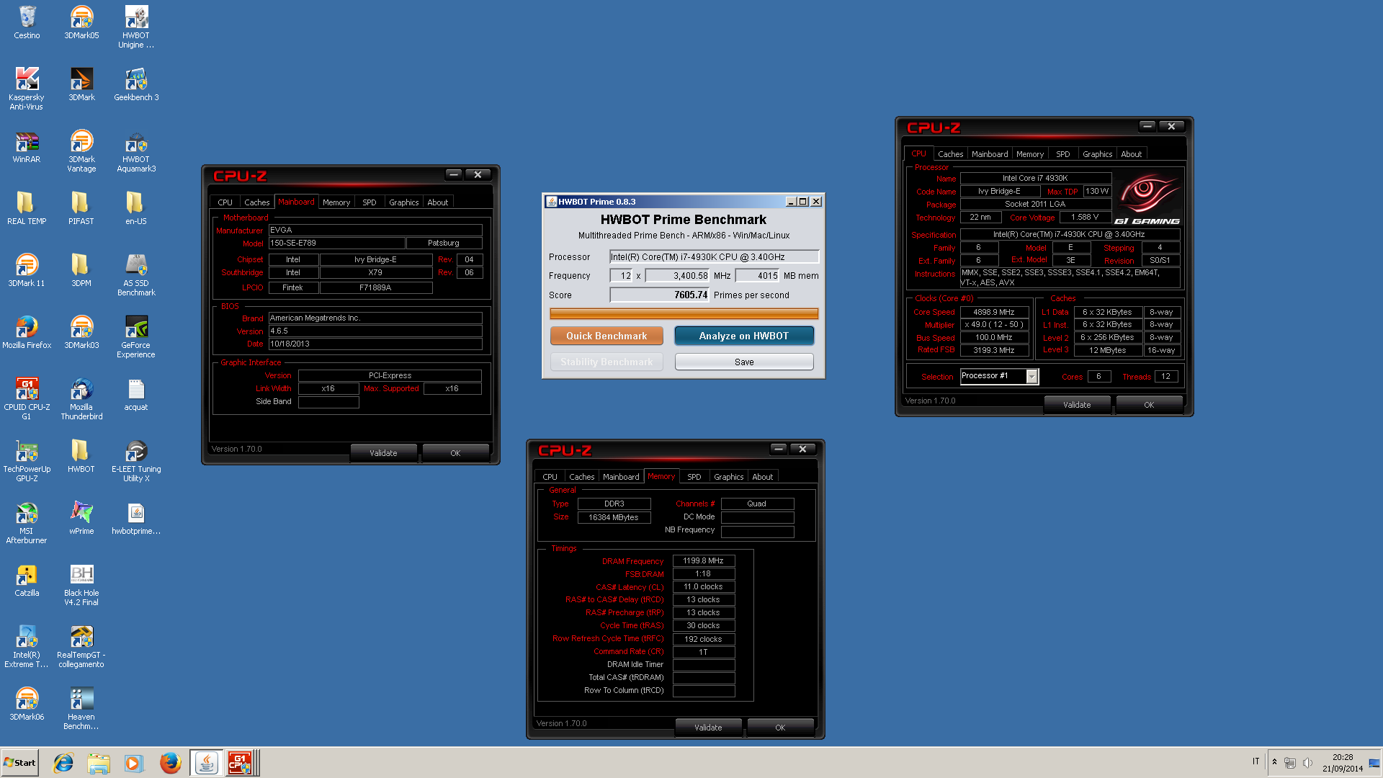Launch AS SSD Benchmark shortcut
Image resolution: width=1383 pixels, height=778 pixels.
tap(136, 274)
